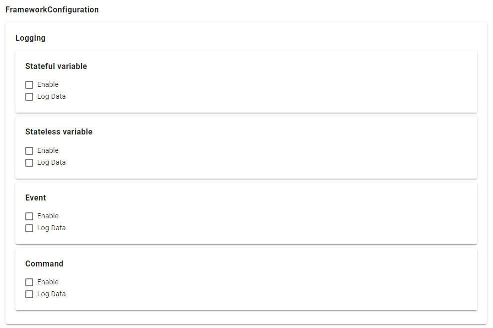The image size is (493, 328).
Task: Check Log Data for Command
Action: [29, 294]
